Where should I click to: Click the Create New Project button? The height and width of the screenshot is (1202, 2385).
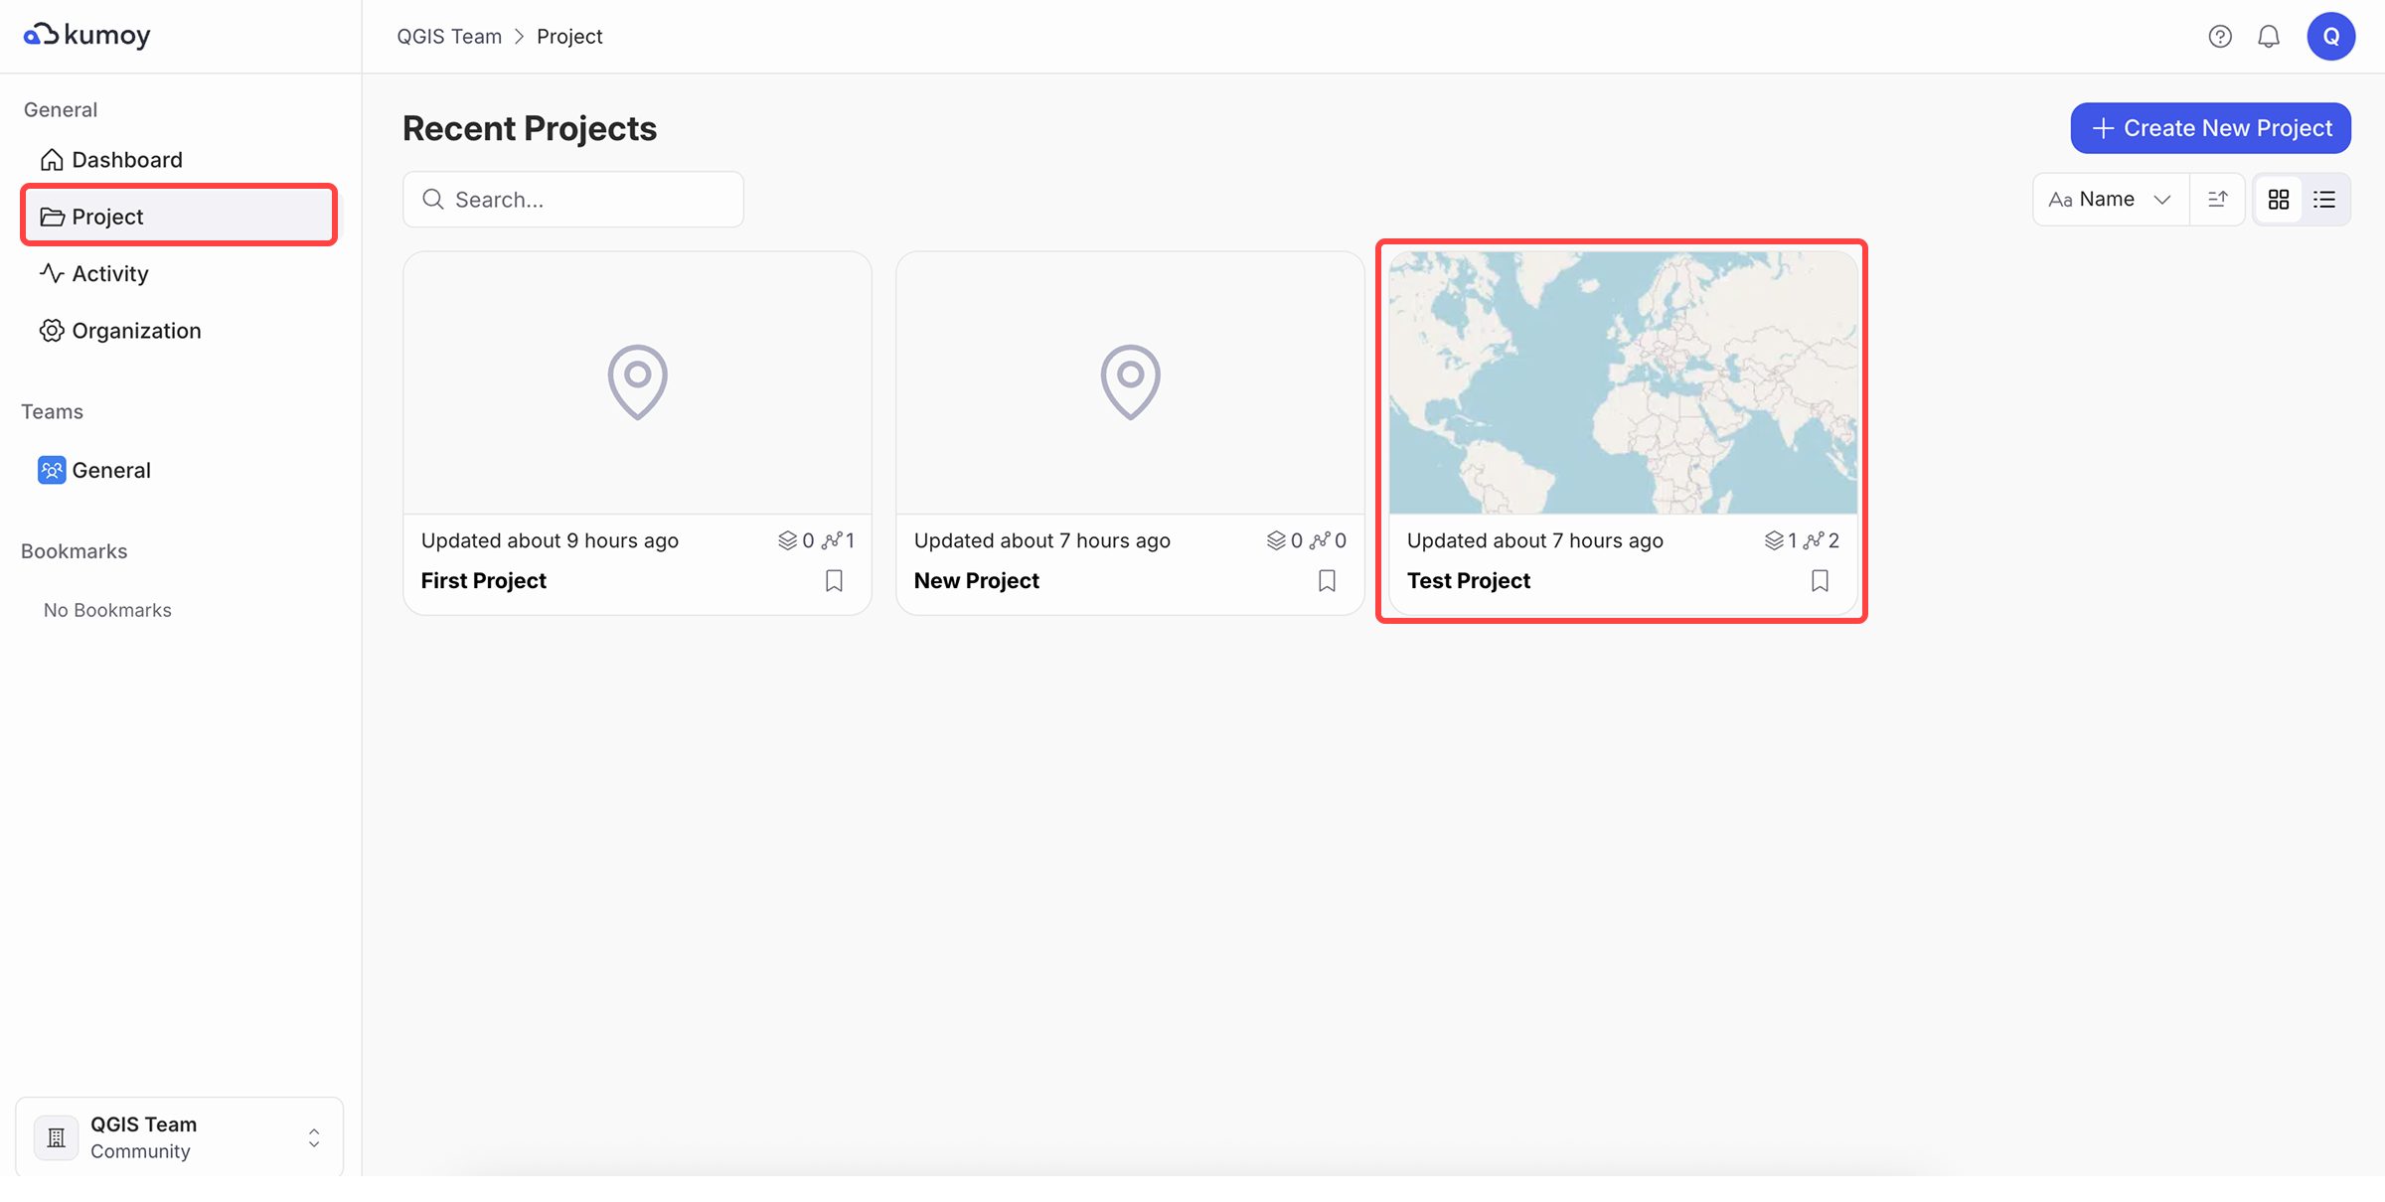[x=2209, y=127]
